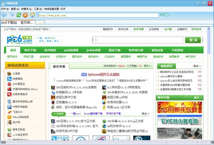The height and width of the screenshot is (145, 214).
Task: Open 中国网络电视台 (CBox) icon
Action: pyautogui.click(x=9, y=89)
